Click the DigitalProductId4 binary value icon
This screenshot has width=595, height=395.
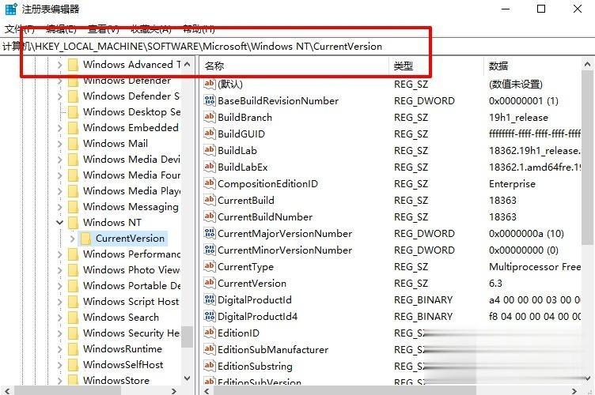210,316
